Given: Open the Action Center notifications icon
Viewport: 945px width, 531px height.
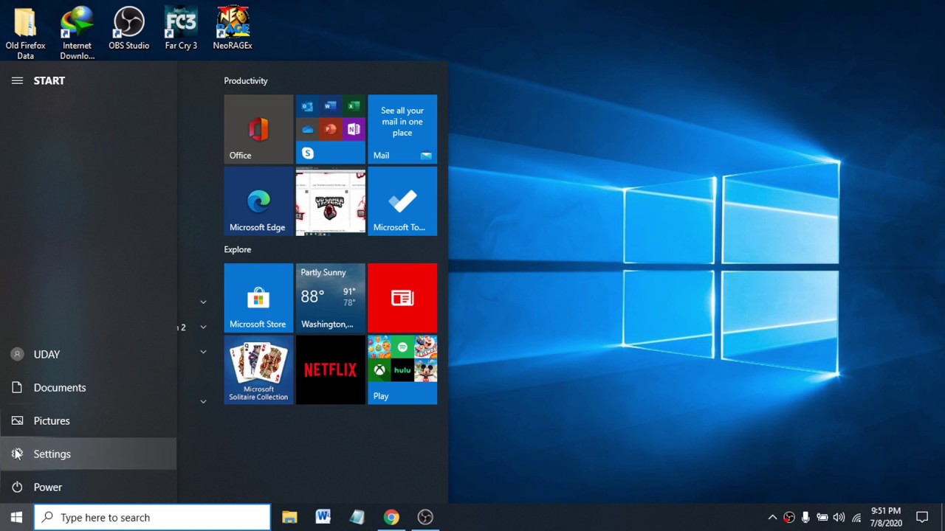Looking at the screenshot, I should (x=922, y=518).
